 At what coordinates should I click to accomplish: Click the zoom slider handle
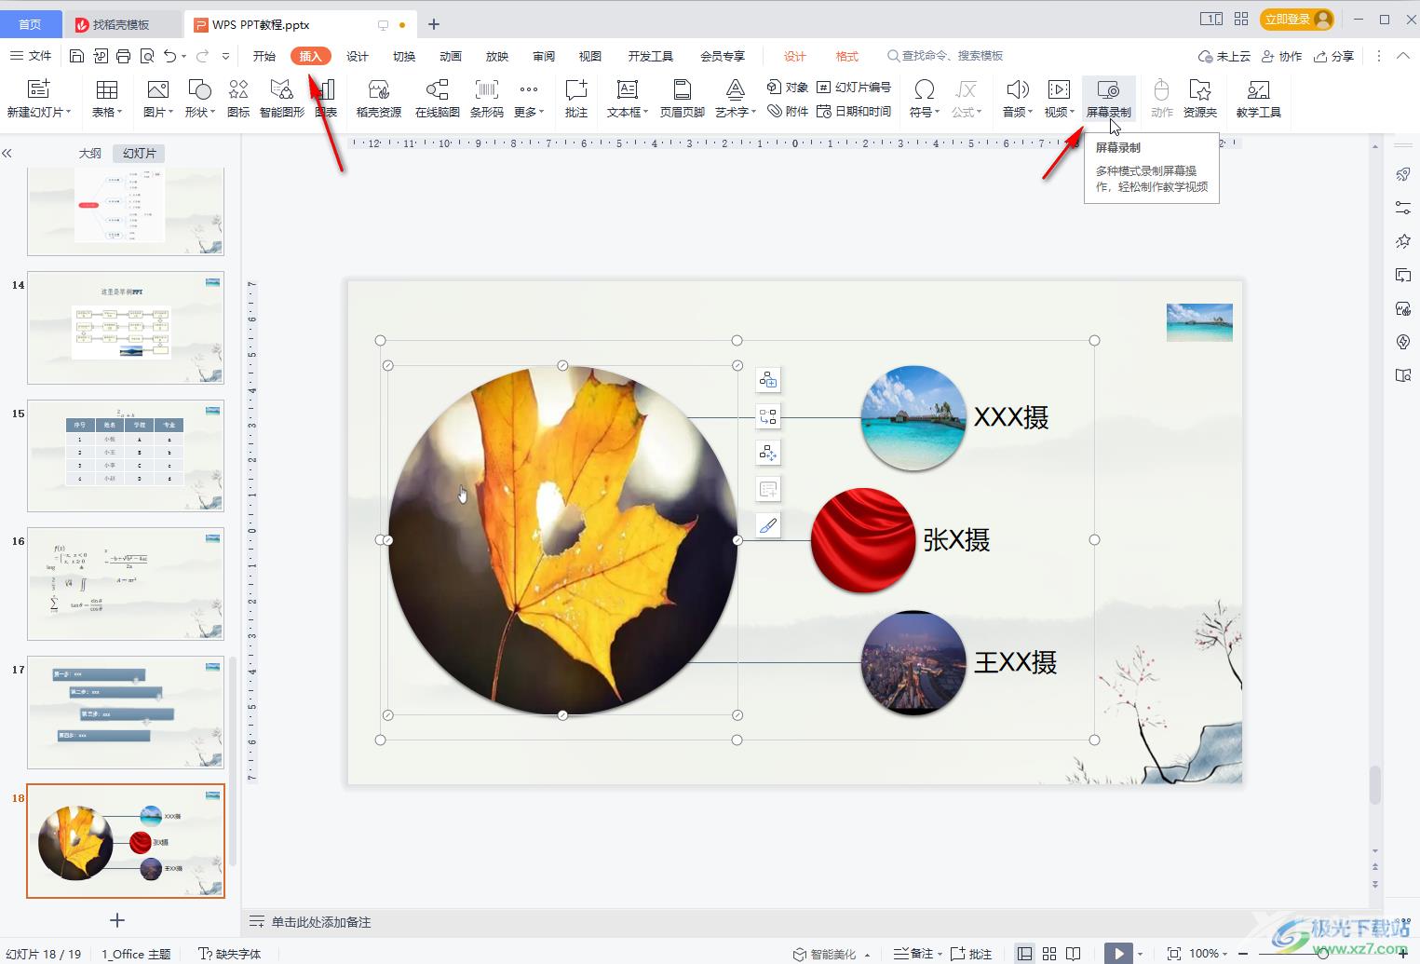[x=1323, y=954]
